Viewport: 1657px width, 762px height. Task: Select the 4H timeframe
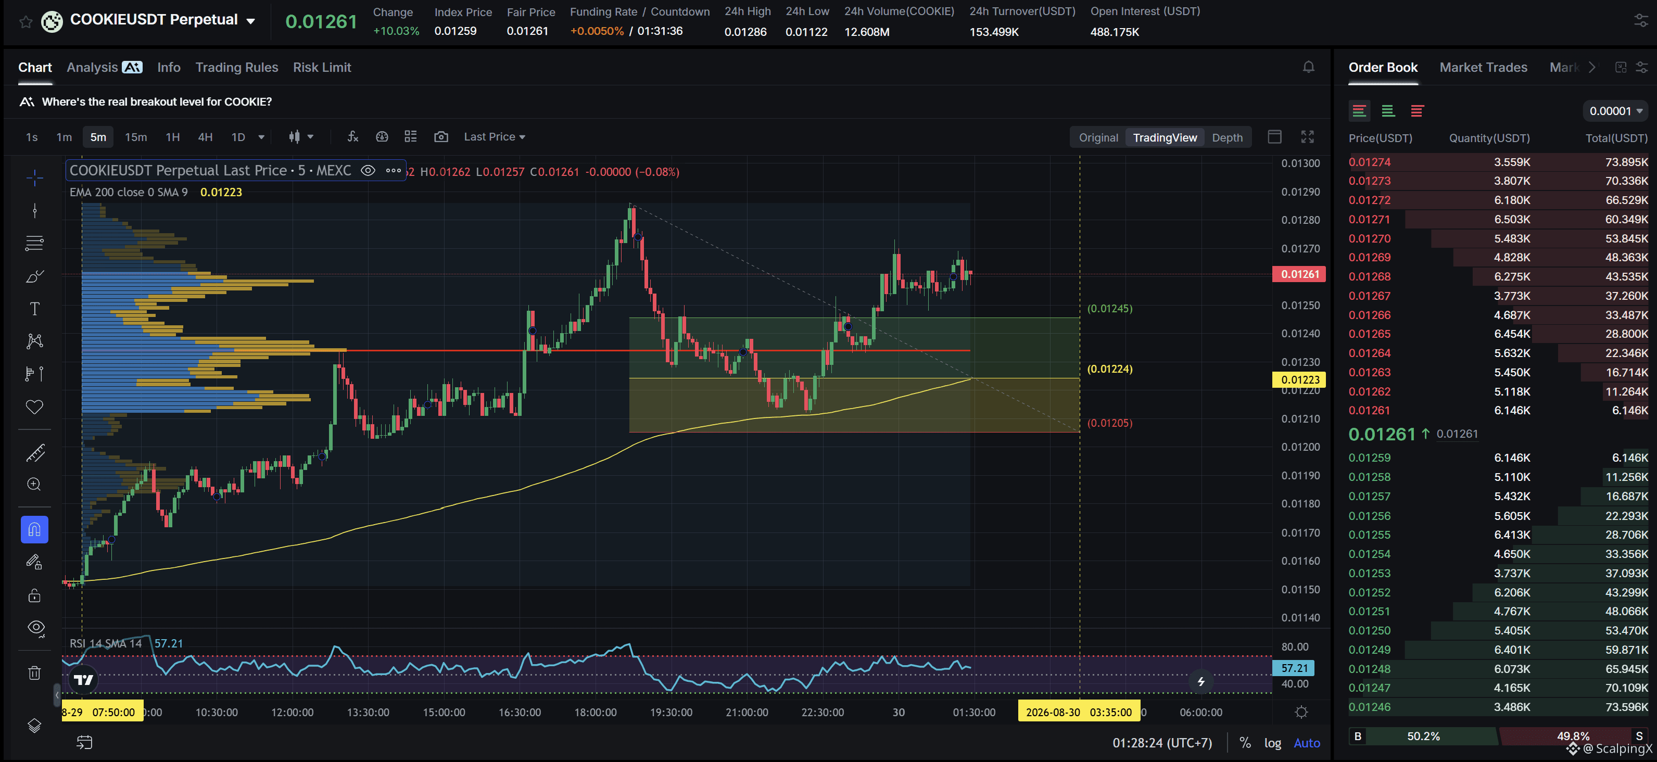tap(205, 136)
